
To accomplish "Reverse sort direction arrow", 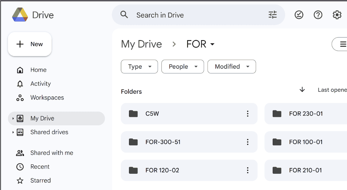I will (302, 89).
